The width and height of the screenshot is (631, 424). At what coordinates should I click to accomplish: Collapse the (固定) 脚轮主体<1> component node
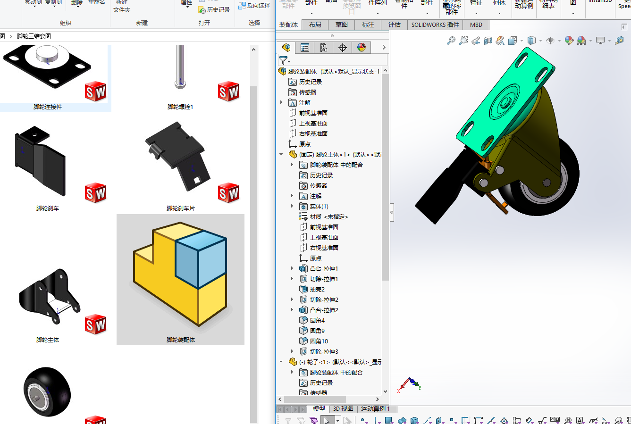click(x=281, y=154)
